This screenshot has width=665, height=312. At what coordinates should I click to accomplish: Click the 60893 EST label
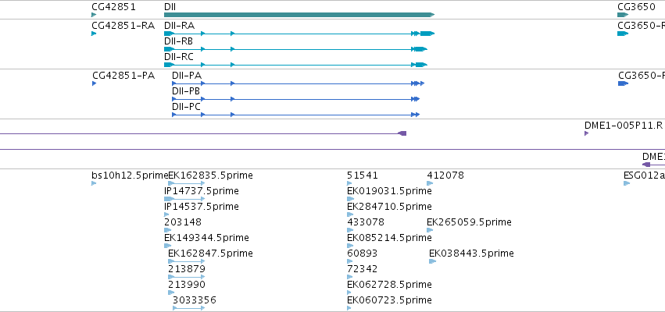click(x=362, y=253)
